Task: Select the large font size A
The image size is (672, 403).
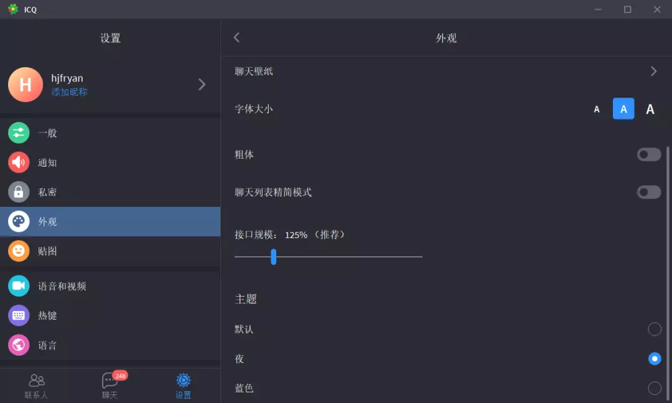Action: (650, 109)
